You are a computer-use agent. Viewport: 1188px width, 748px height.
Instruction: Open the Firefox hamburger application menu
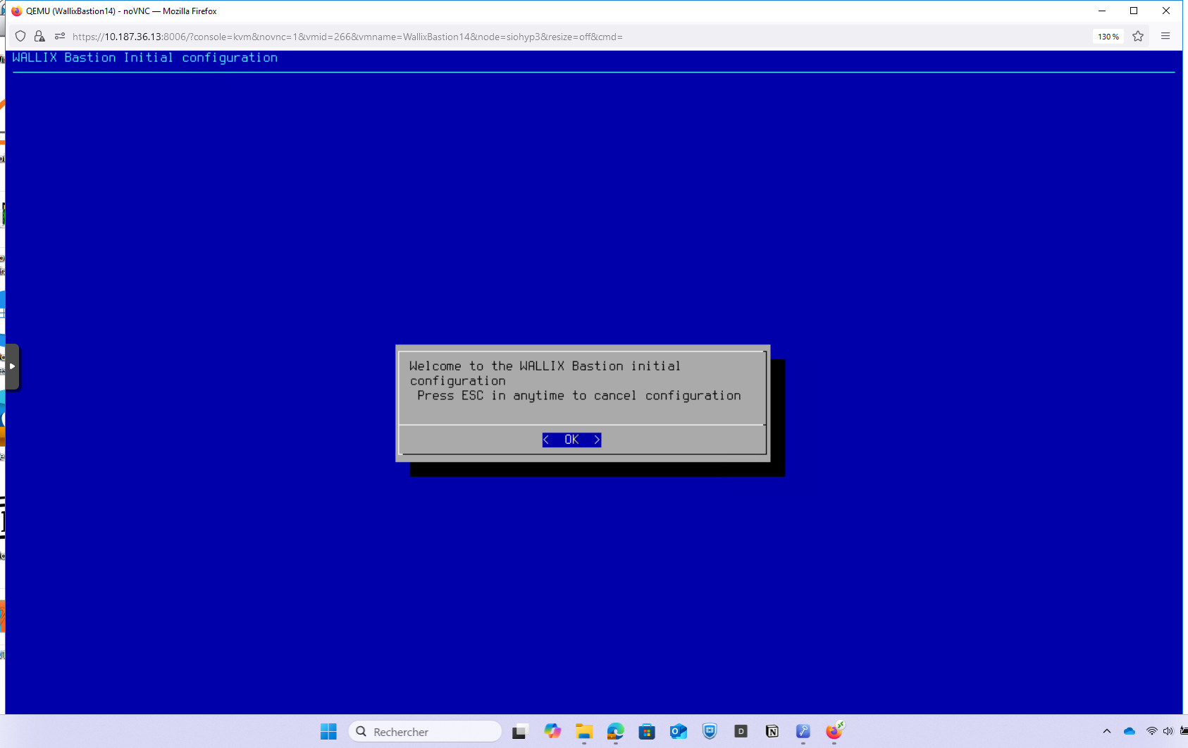pyautogui.click(x=1165, y=37)
